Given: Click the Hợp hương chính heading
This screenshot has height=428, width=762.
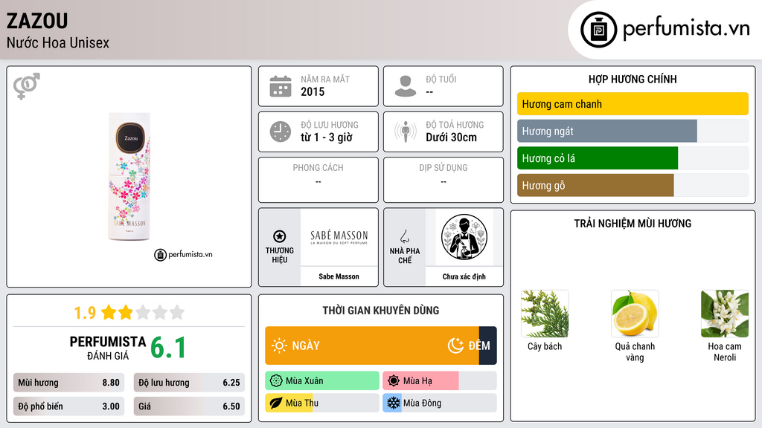Looking at the screenshot, I should point(633,79).
